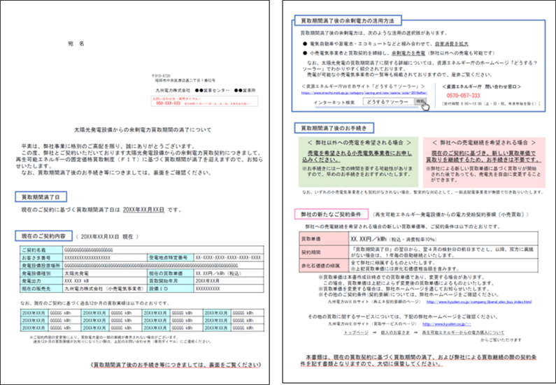
Task: Click the note 裏面をご覧ください at page bottom
Action: 235,365
